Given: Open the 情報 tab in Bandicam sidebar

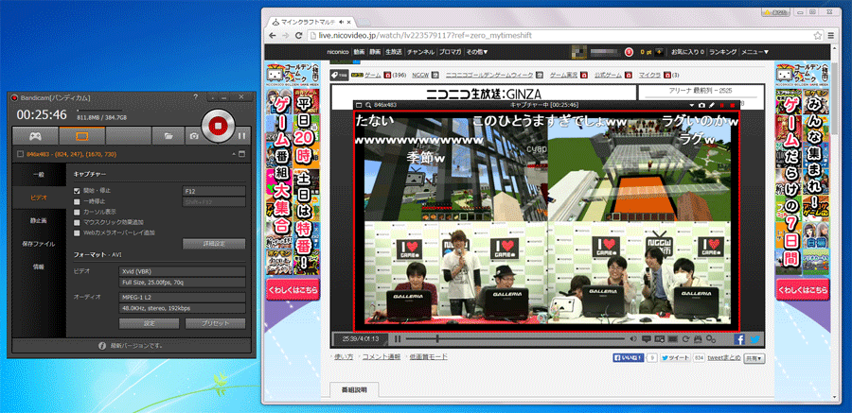Looking at the screenshot, I should click(39, 267).
